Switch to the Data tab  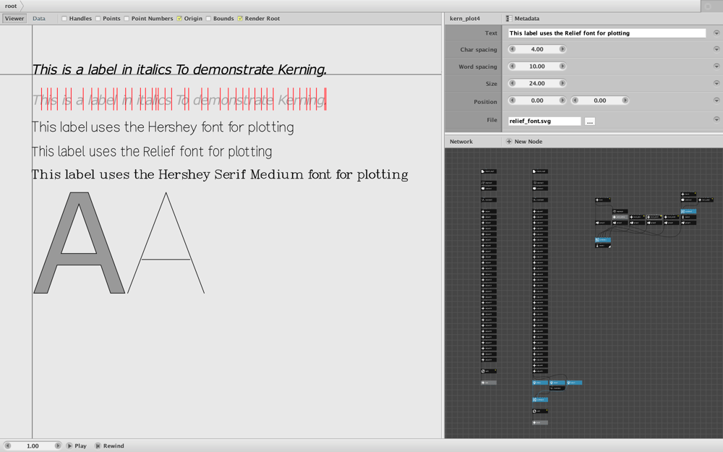click(39, 19)
